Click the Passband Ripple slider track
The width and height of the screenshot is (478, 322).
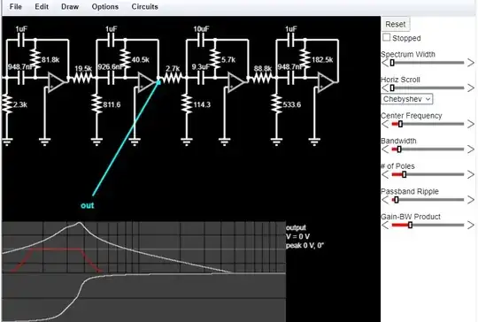428,200
